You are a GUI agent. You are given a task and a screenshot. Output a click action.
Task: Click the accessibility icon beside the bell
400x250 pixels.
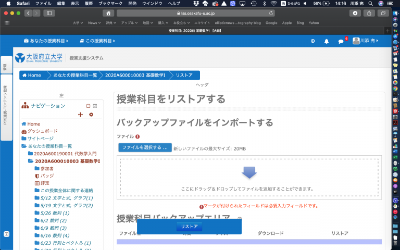coord(312,41)
